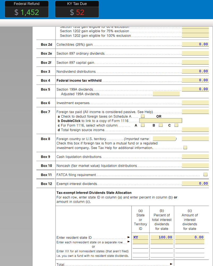Screen dimensions: 213x266
Task: Click the Exempt-interest dividends amount field
Action: click(195, 183)
